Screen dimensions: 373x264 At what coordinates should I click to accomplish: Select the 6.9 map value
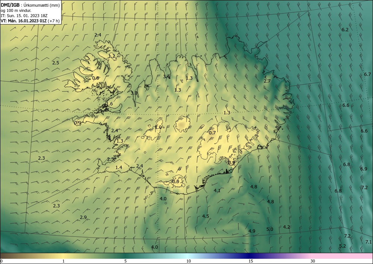coord(364,169)
